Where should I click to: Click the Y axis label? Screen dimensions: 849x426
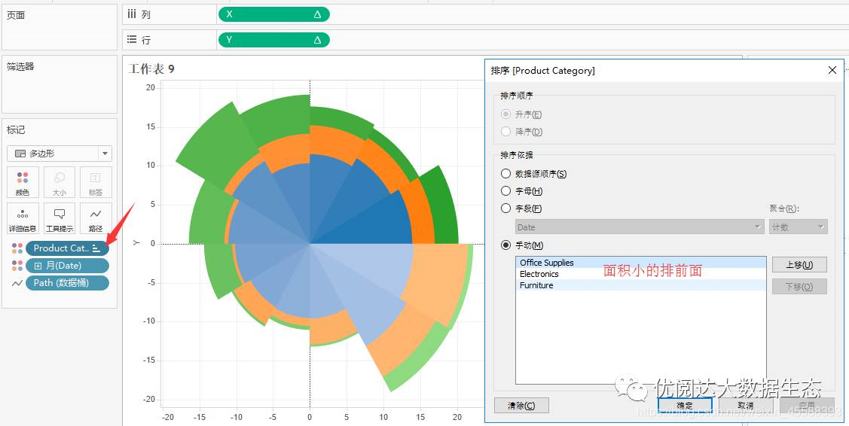(x=136, y=244)
